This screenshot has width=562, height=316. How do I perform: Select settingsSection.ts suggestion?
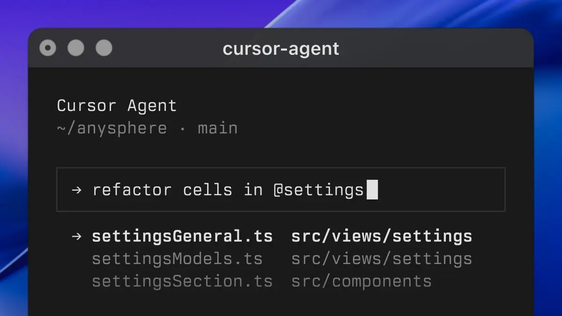[x=182, y=281]
